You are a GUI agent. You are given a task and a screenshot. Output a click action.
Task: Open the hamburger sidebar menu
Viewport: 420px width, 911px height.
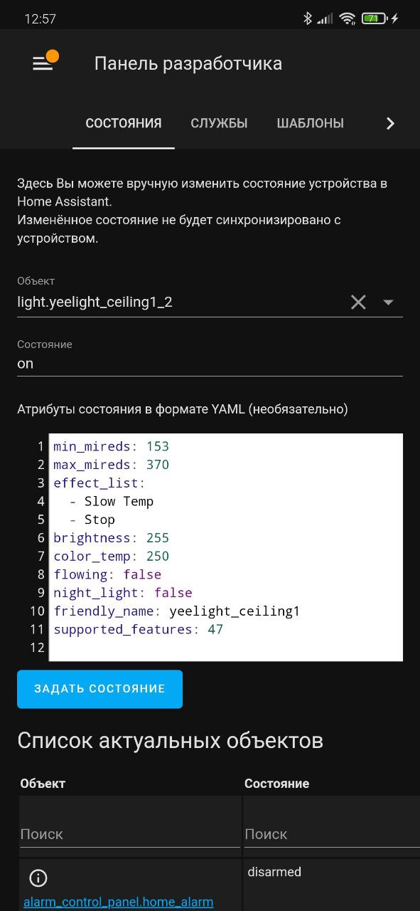43,64
